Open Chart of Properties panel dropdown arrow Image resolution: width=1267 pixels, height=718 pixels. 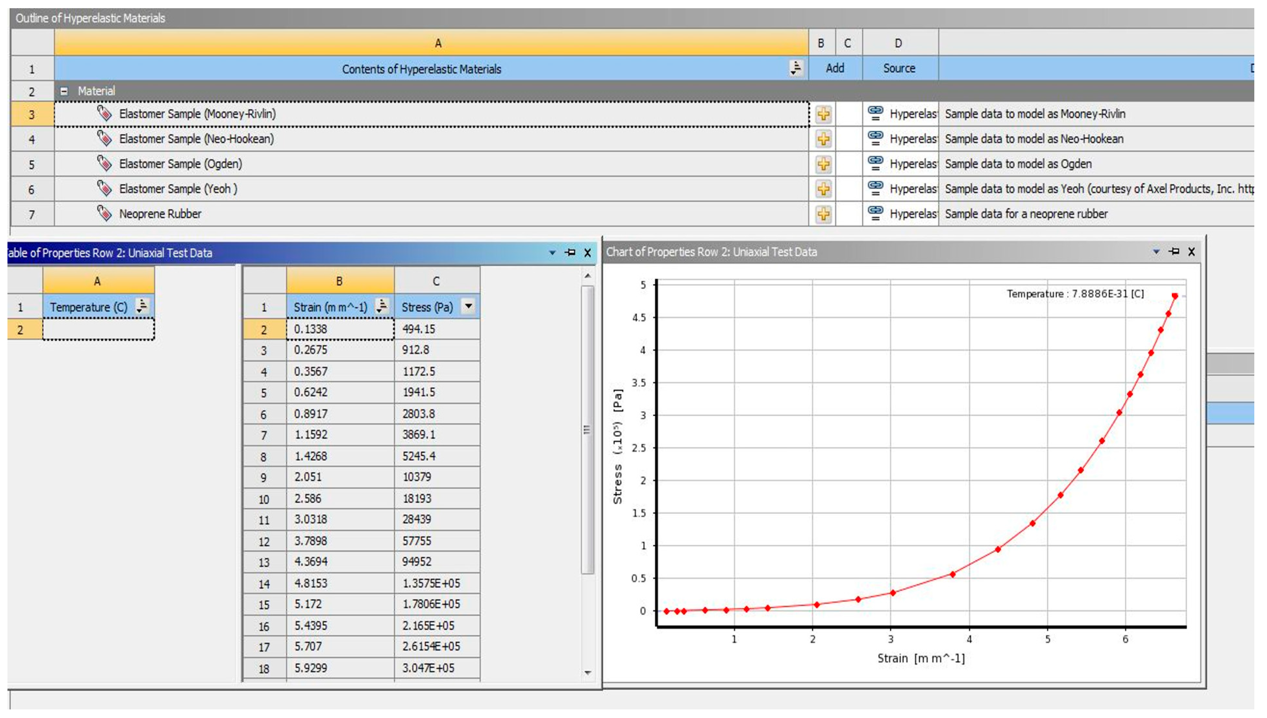1156,252
